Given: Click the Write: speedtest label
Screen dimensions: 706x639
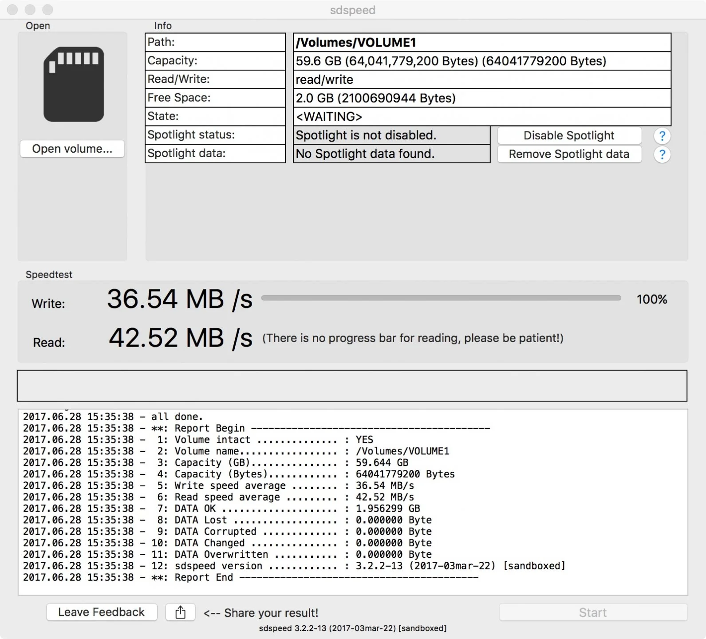Looking at the screenshot, I should (x=48, y=304).
